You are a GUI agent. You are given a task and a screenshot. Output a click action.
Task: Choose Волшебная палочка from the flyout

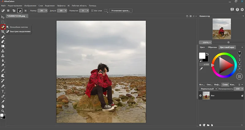[x=19, y=27]
